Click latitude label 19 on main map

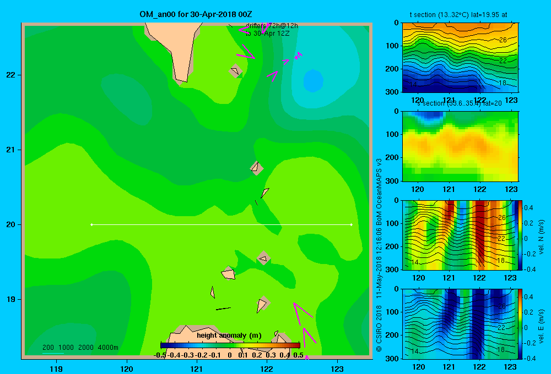tap(11, 299)
